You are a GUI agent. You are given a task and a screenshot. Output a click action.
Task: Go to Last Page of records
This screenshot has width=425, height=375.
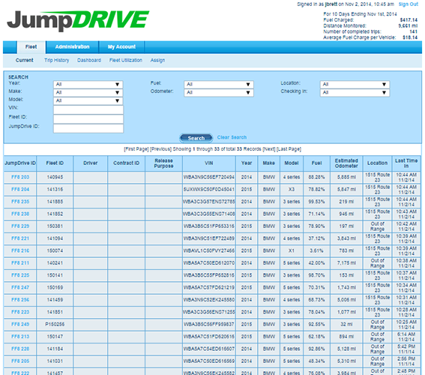click(289, 149)
